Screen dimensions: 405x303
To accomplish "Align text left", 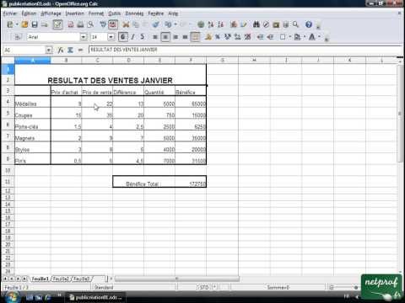I will [155, 37].
